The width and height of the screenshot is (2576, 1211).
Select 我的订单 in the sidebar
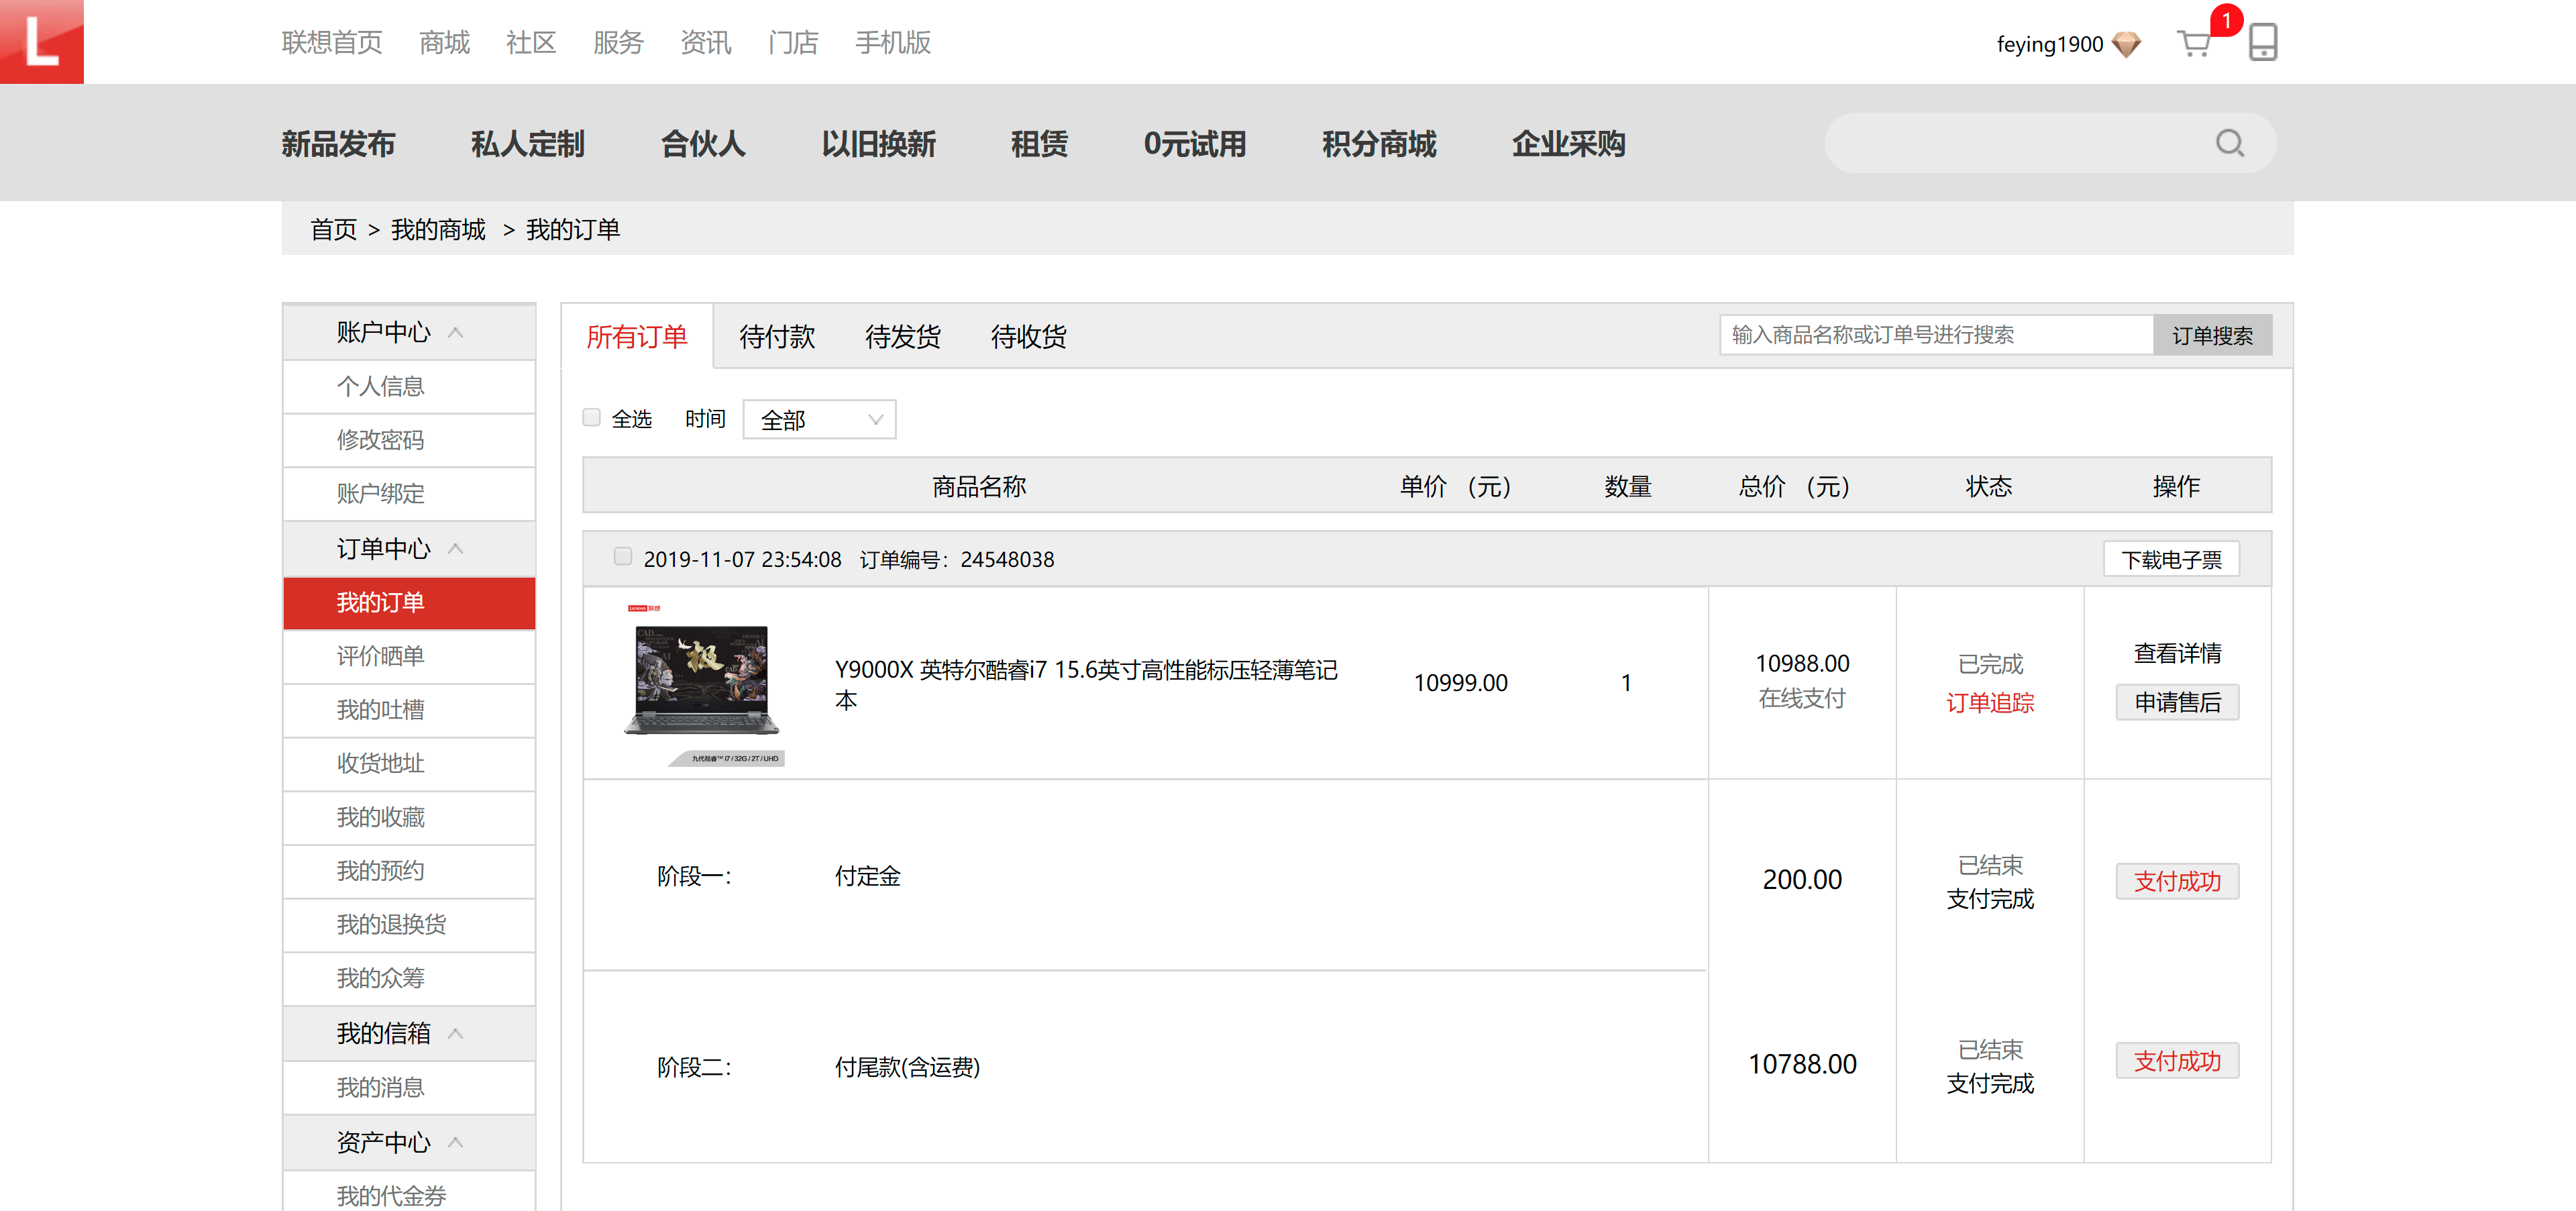click(409, 602)
